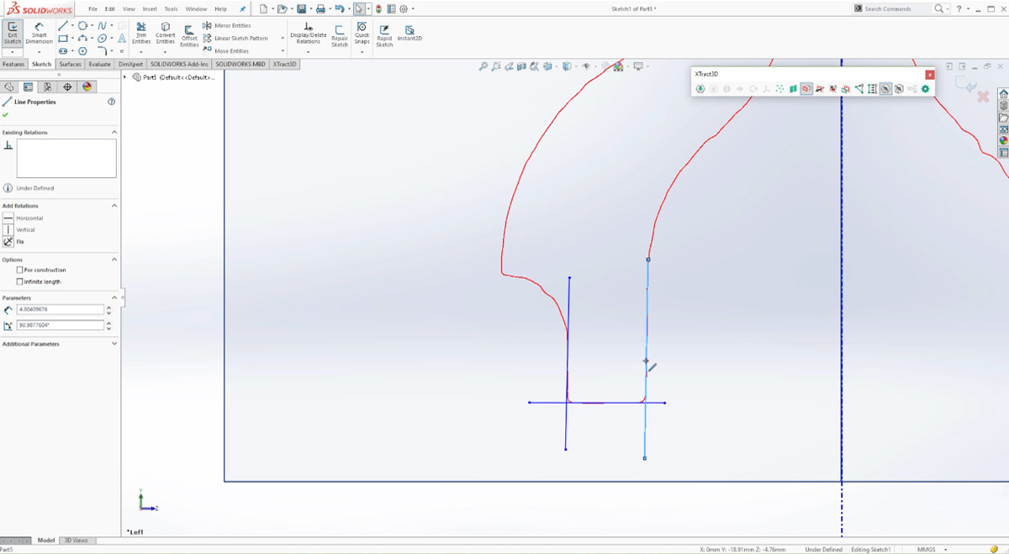Expand the Additional Parameters section

point(114,344)
